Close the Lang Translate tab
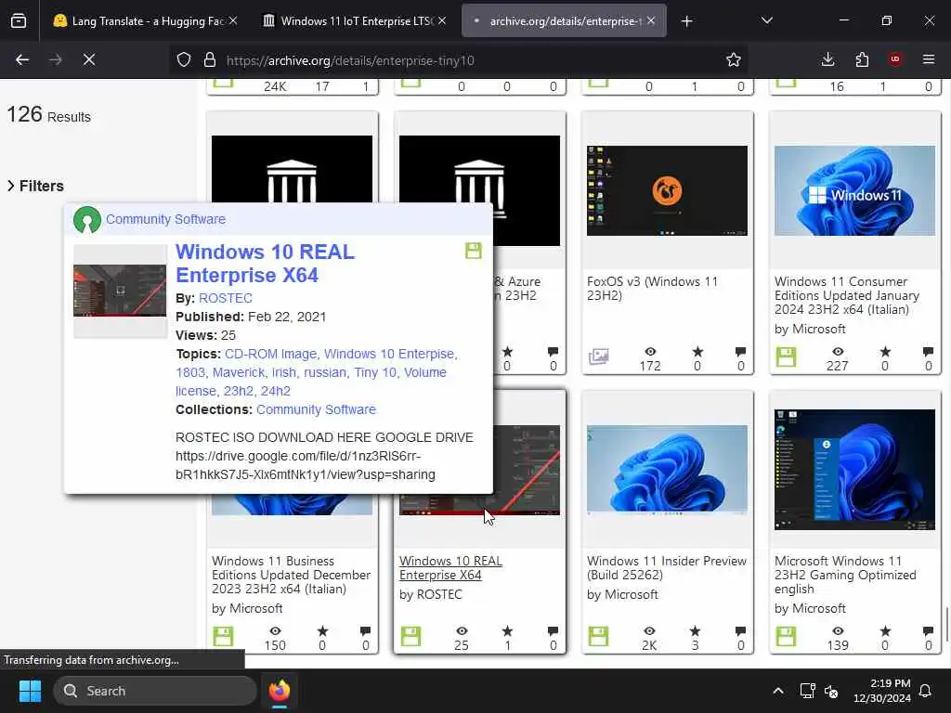Viewport: 951px width, 713px height. [x=233, y=20]
